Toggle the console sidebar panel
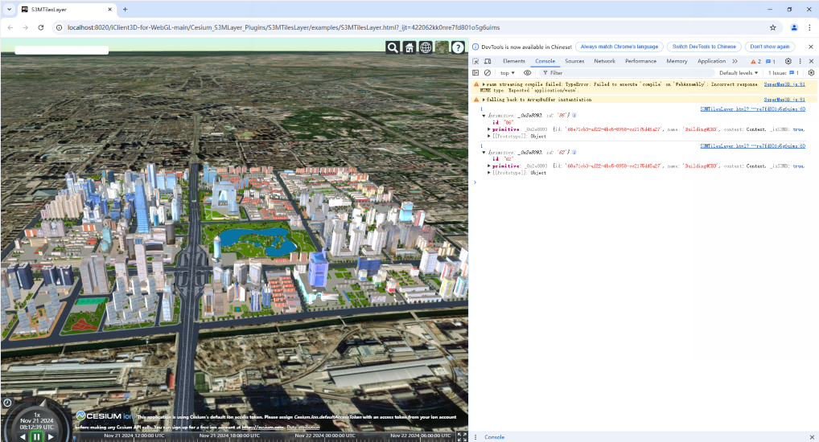 (x=475, y=73)
